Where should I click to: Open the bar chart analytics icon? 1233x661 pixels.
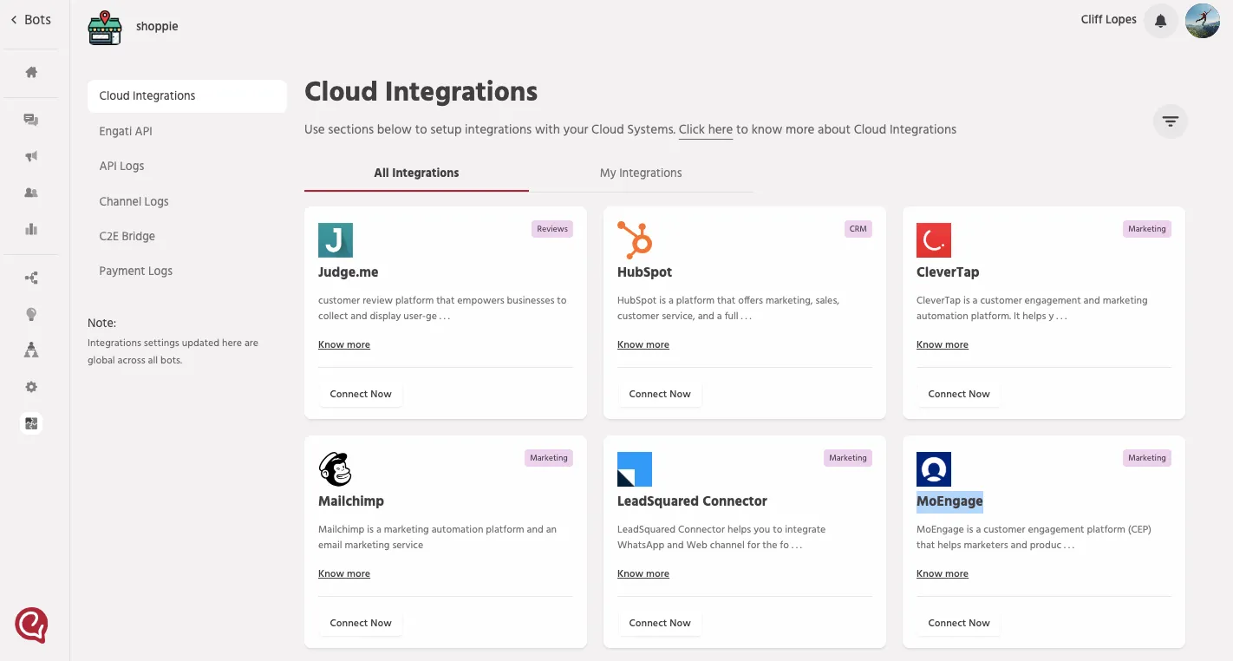coord(31,229)
